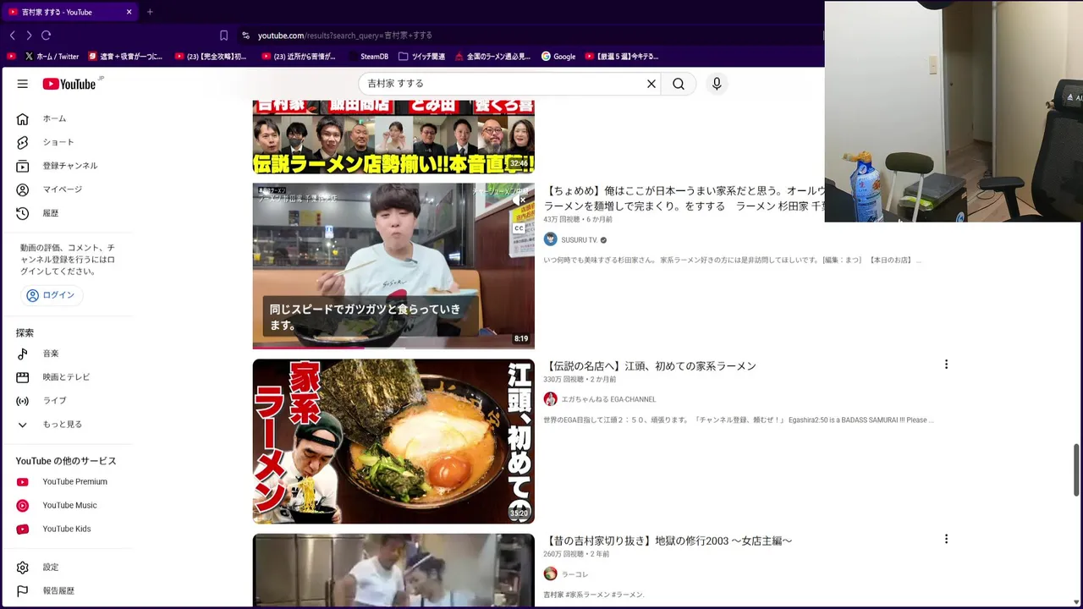Open ライブ category
The width and height of the screenshot is (1083, 609).
pyautogui.click(x=66, y=401)
